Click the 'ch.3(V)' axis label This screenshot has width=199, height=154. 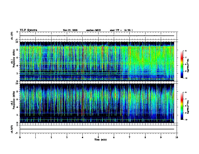12,129
